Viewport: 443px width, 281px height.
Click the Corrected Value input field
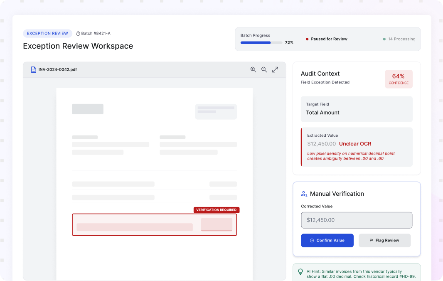coord(357,220)
